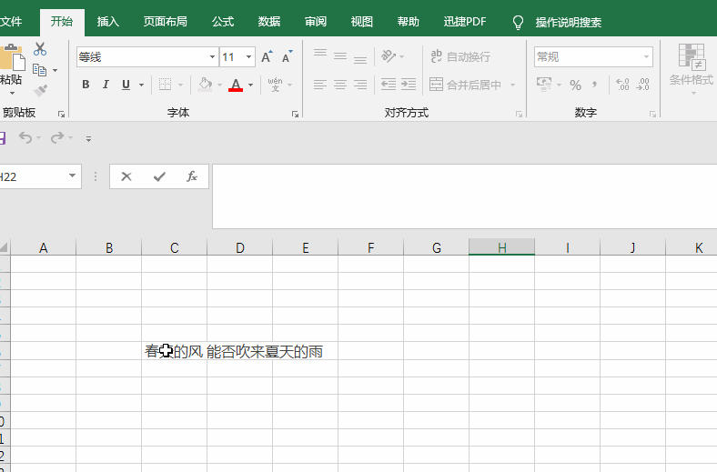Screen dimensions: 717x472
Task: Open text orientation options
Action: pos(389,56)
